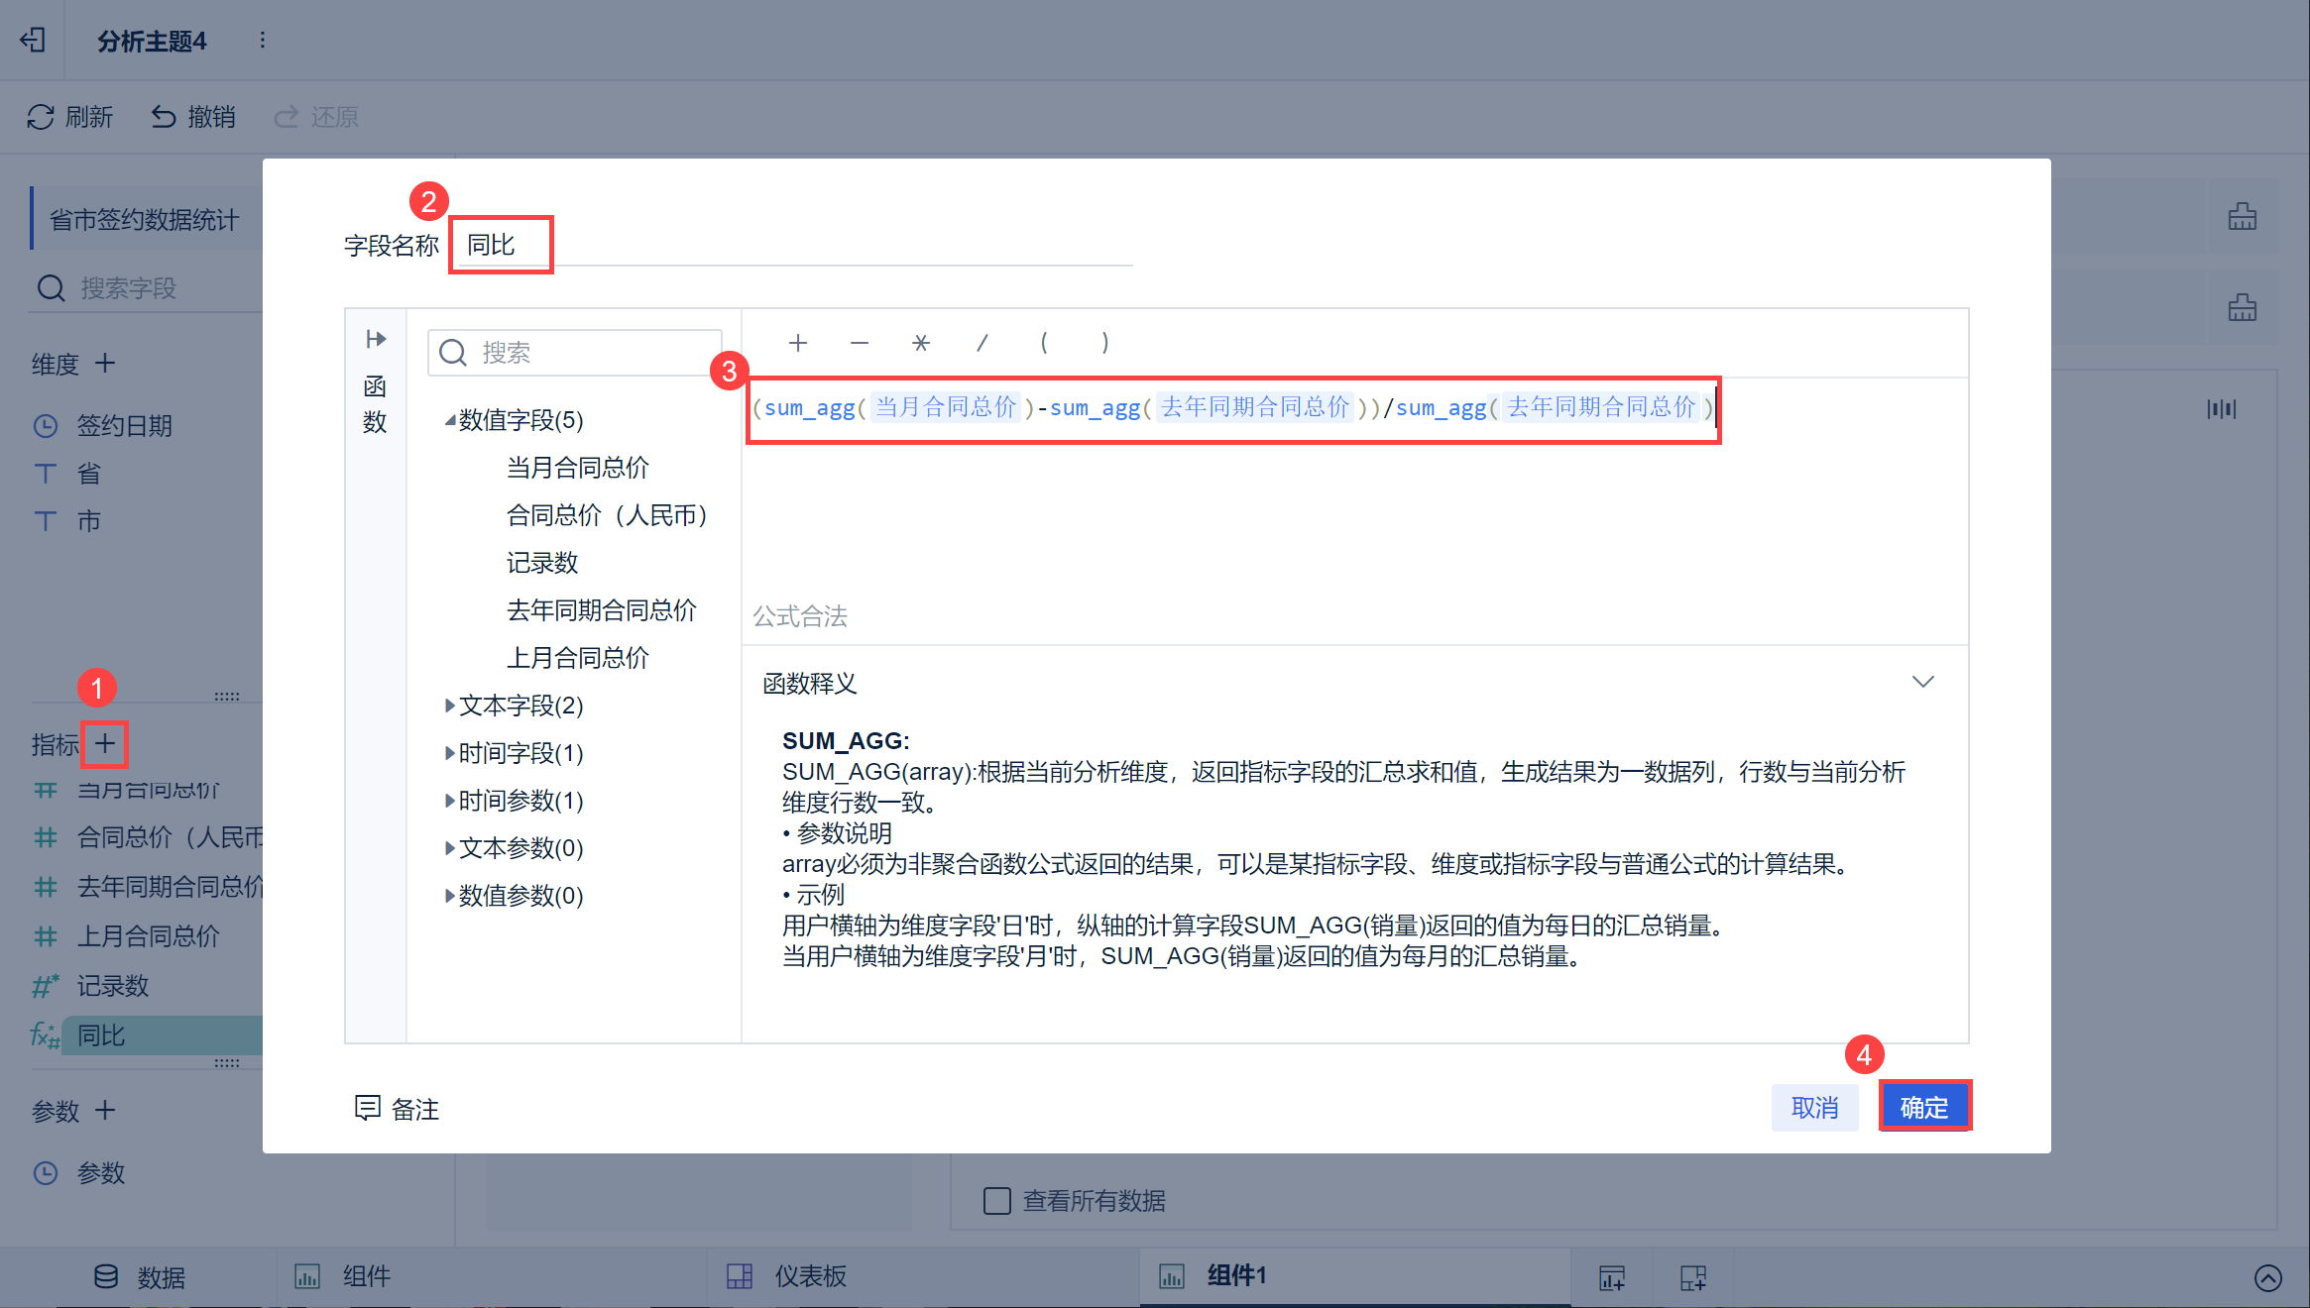Toggle the 查看所有数据 checkbox
The image size is (2310, 1308).
pyautogui.click(x=996, y=1201)
